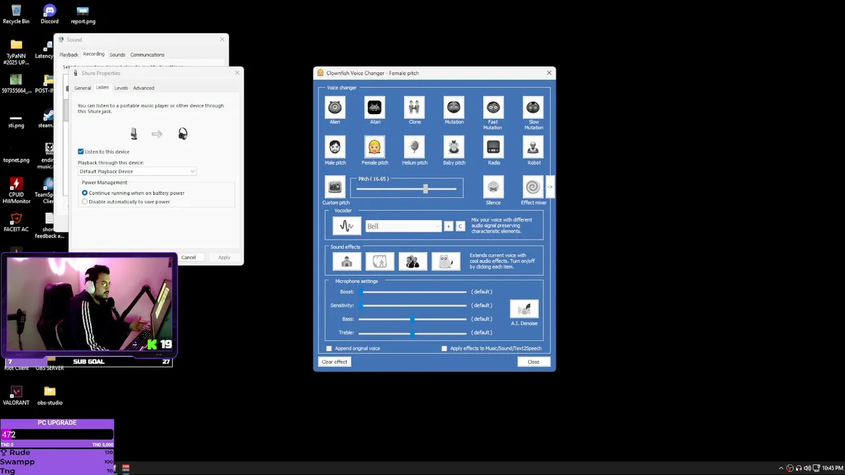845x475 pixels.
Task: Click Cancel in Shure Properties
Action: [188, 257]
